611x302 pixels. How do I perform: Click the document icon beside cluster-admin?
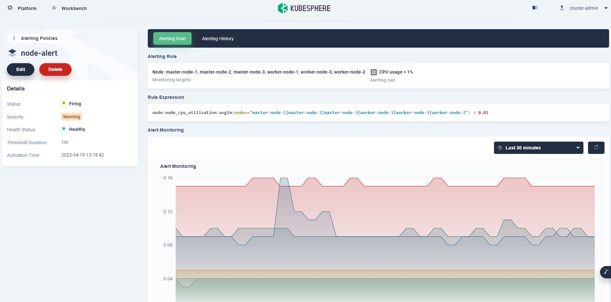click(535, 8)
